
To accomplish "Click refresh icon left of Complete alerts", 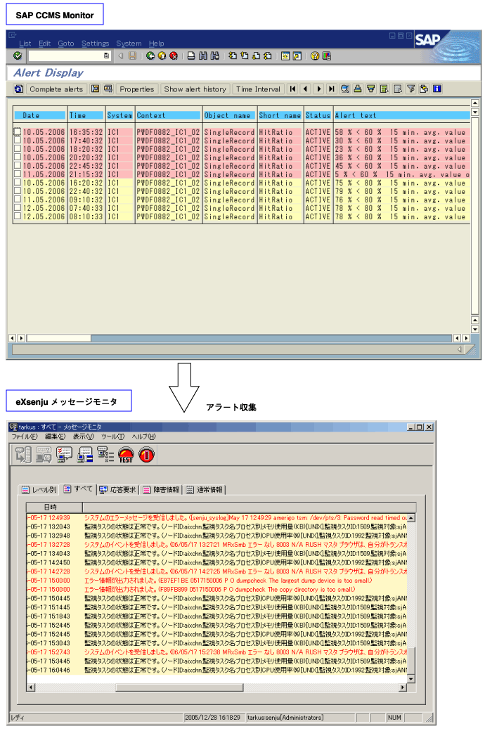I will coord(19,89).
